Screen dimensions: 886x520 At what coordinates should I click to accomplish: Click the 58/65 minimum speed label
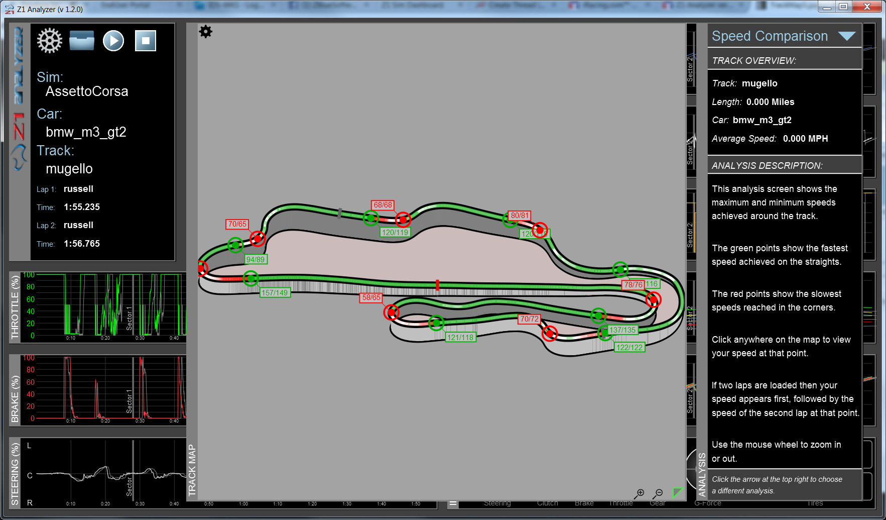(x=371, y=297)
